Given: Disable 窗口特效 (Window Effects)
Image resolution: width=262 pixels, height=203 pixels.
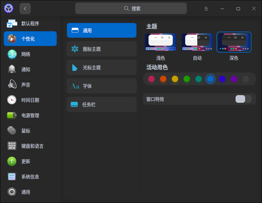Looking at the screenshot, I should tap(243, 99).
